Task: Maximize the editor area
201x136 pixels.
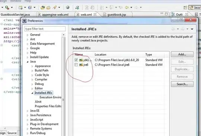Action: click(x=166, y=14)
